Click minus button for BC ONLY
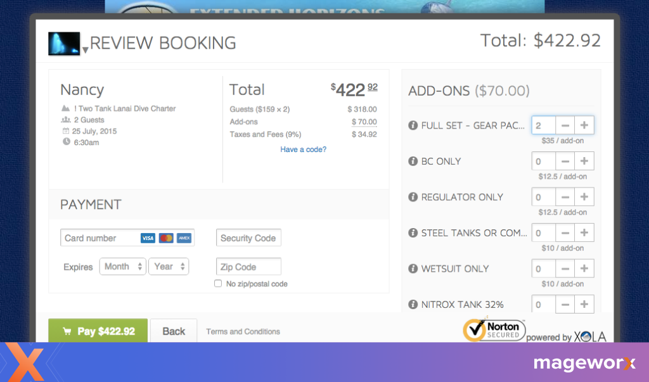649x382 pixels. (565, 161)
